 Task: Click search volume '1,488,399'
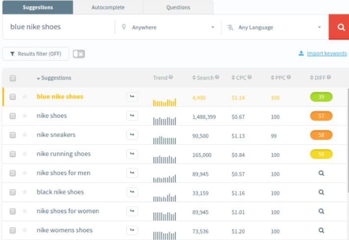(204, 117)
